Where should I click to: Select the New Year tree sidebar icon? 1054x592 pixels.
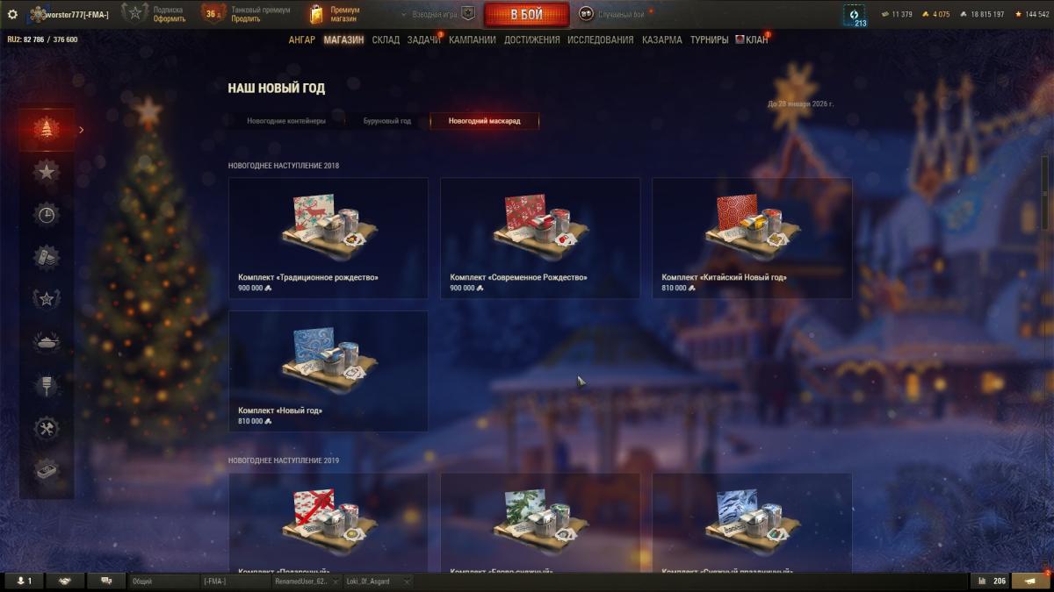click(47, 129)
